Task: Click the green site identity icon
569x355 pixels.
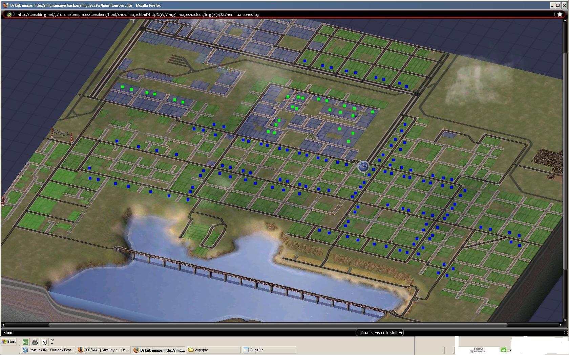Action: pyautogui.click(x=9, y=14)
